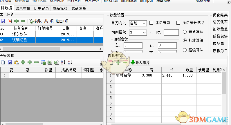
Task: Click the 导入原片 button
Action: click(x=140, y=62)
